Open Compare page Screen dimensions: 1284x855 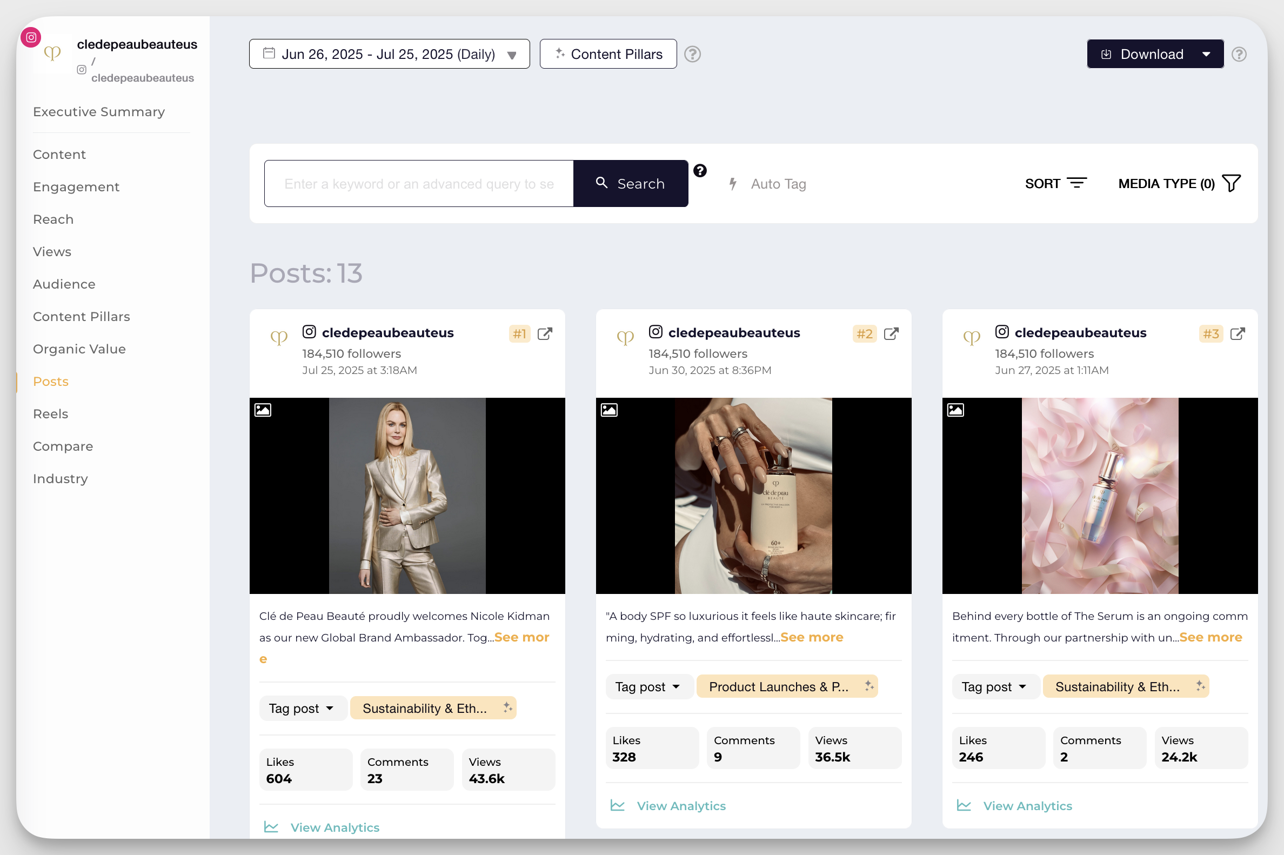(63, 446)
